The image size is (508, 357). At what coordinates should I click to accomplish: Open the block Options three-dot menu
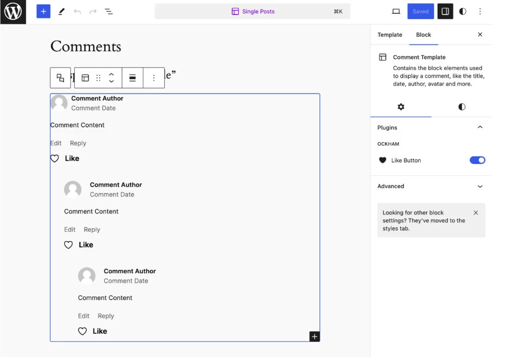click(154, 78)
